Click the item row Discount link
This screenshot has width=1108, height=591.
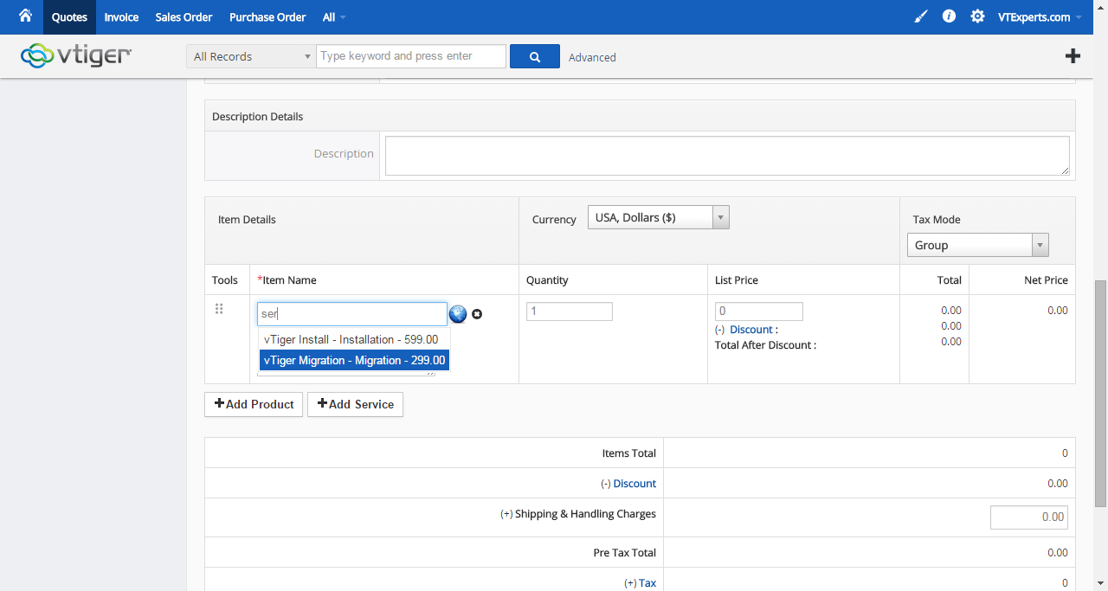tap(751, 330)
